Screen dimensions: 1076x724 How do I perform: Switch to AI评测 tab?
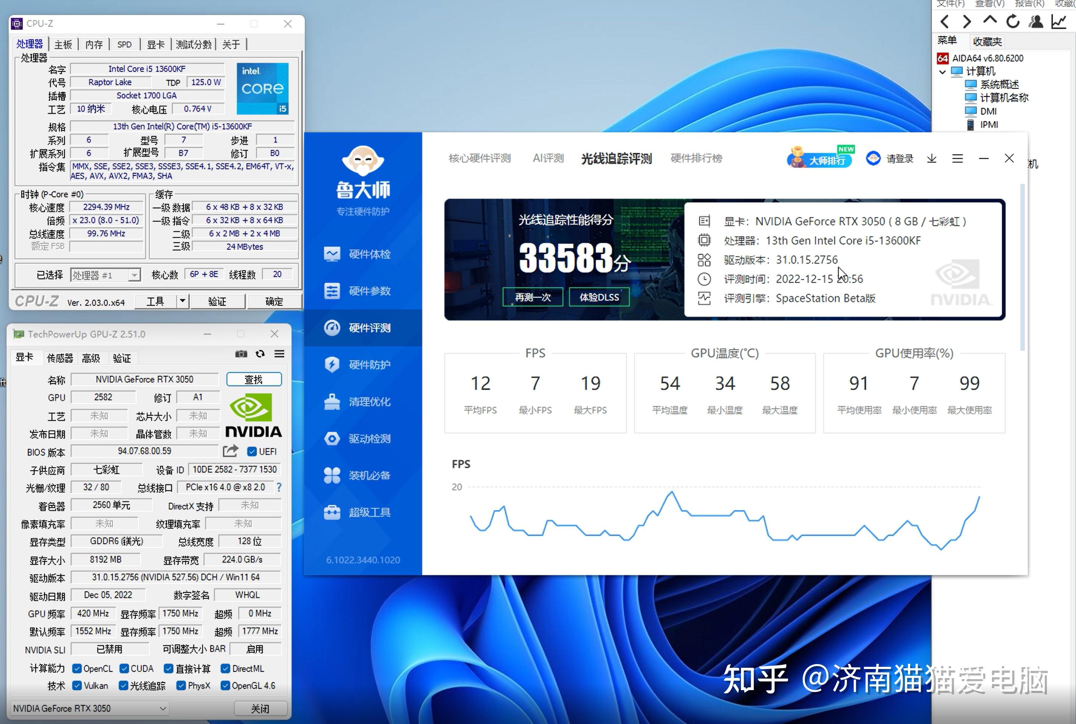[548, 159]
